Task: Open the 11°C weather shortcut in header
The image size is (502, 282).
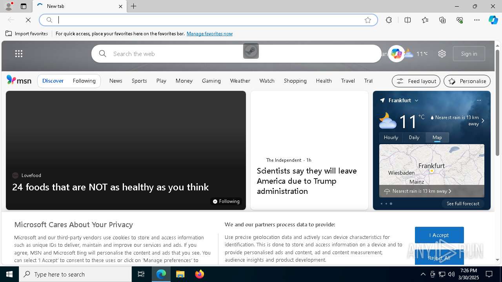Action: point(417,54)
